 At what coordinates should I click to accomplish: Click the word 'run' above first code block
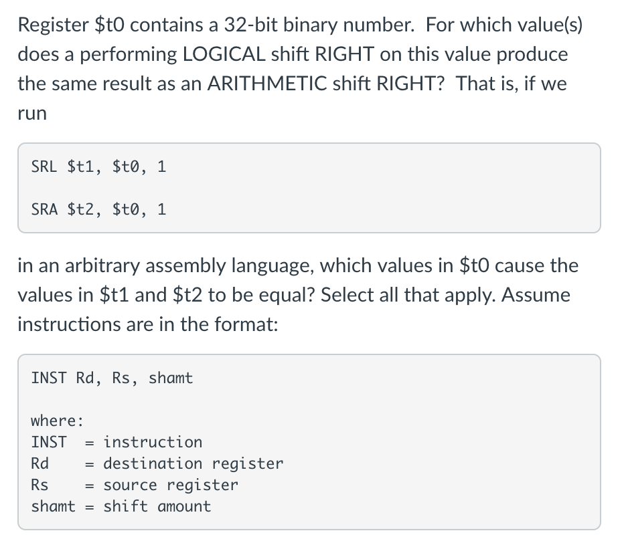click(32, 113)
